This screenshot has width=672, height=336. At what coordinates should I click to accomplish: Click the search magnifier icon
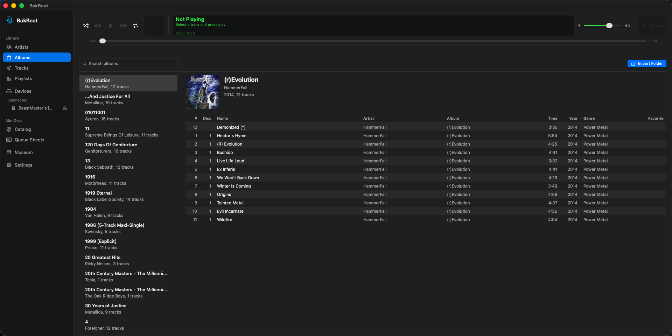[84, 64]
